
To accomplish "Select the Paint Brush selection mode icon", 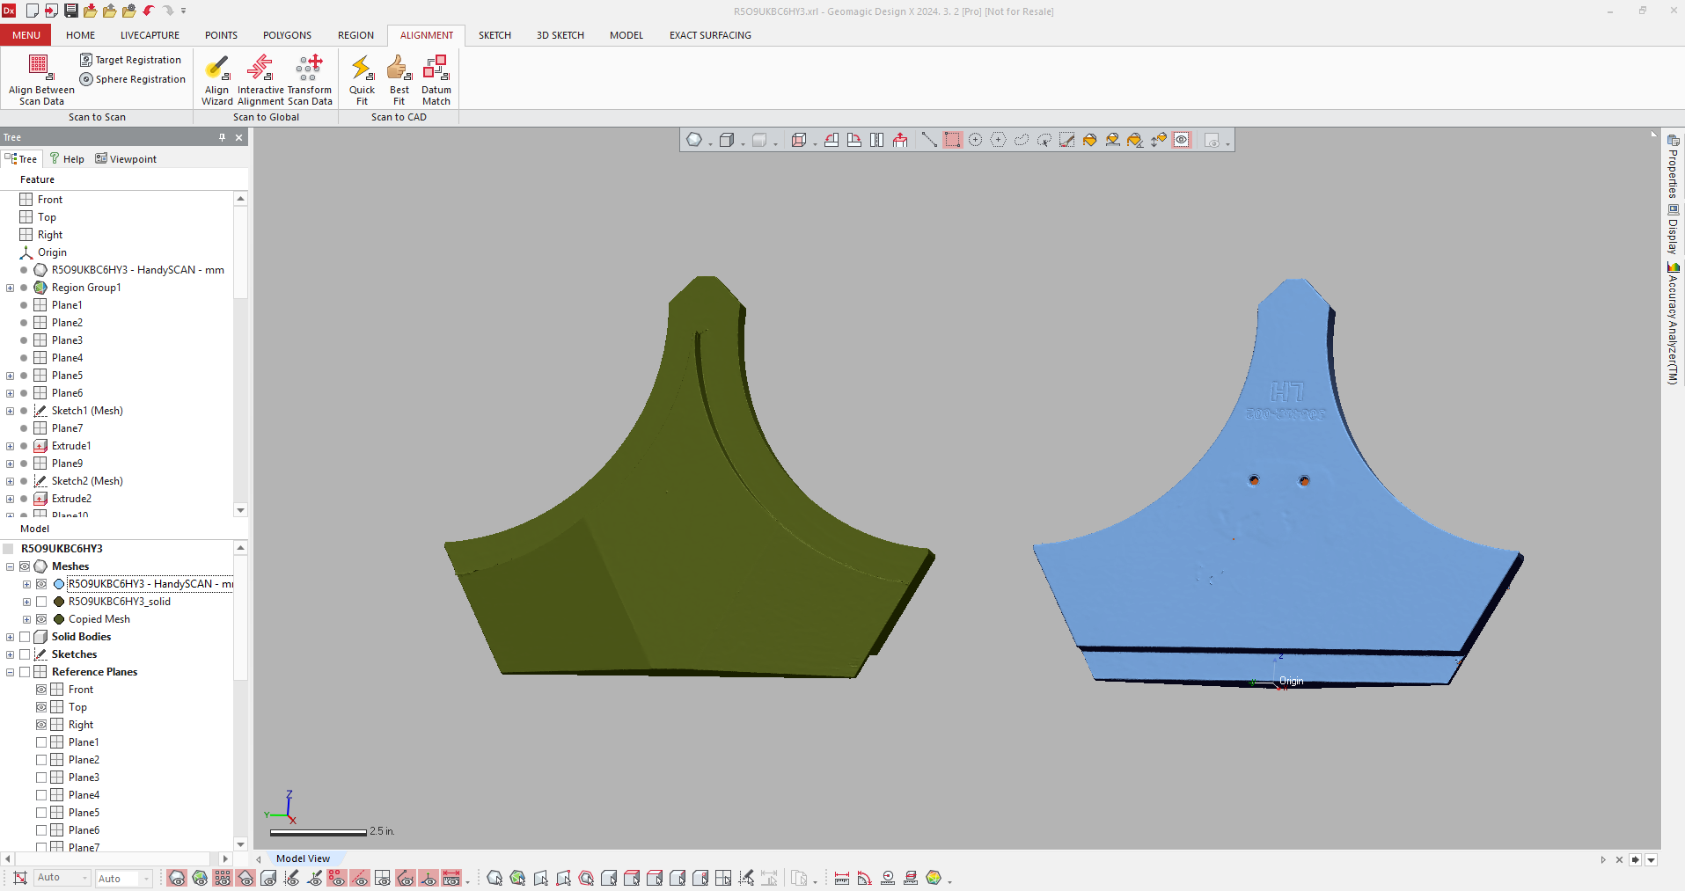I will point(1066,140).
